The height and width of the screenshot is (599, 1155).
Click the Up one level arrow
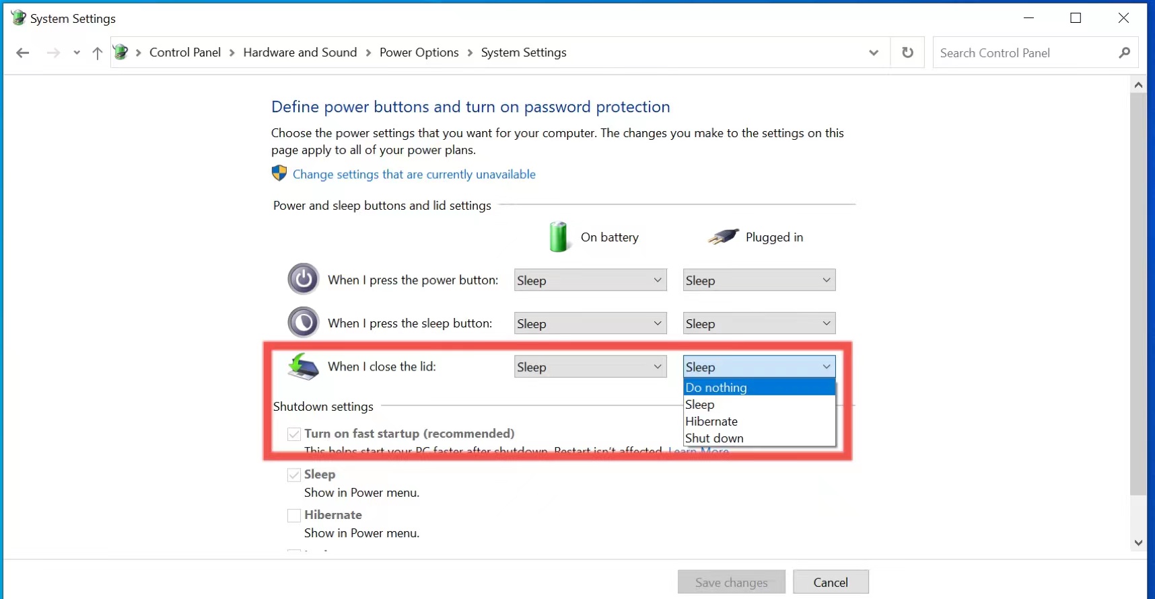pos(98,53)
